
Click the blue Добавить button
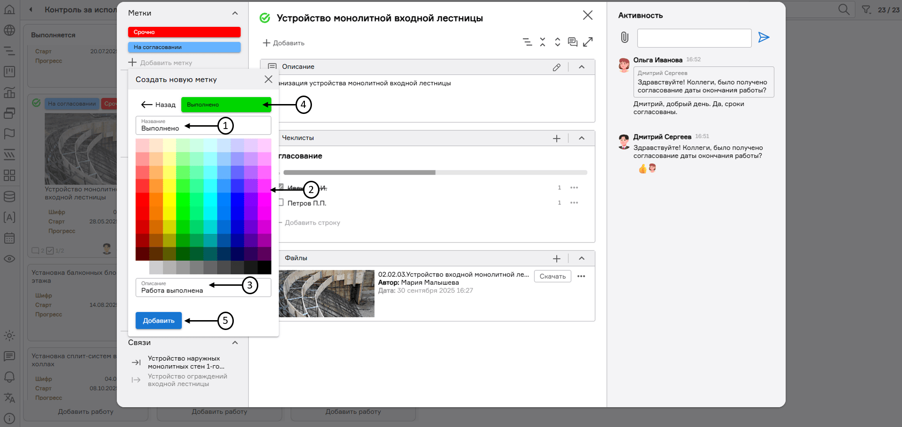[x=159, y=321]
